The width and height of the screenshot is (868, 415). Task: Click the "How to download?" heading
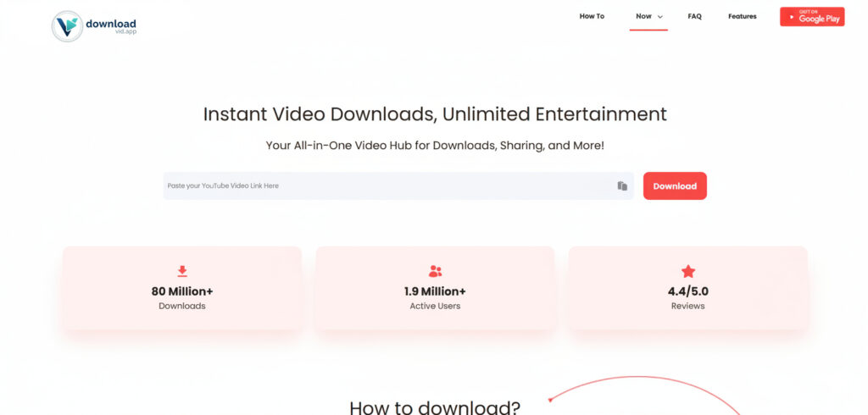(x=435, y=407)
